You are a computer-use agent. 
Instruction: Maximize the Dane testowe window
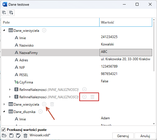point(137,4)
